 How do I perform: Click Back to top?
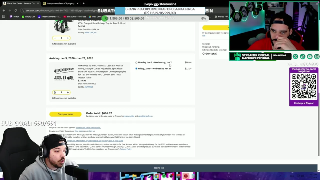(x=159, y=168)
